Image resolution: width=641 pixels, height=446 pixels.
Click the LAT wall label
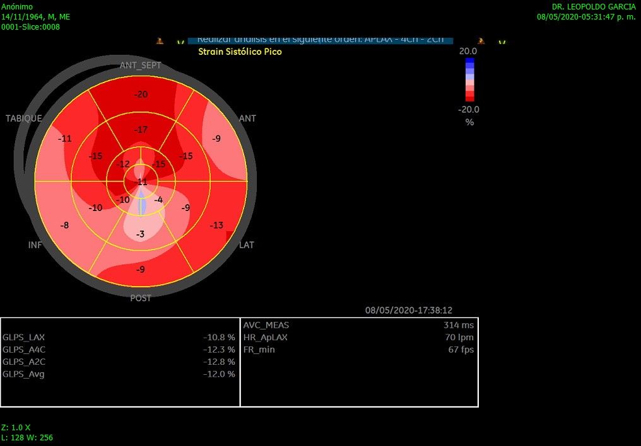tap(247, 244)
